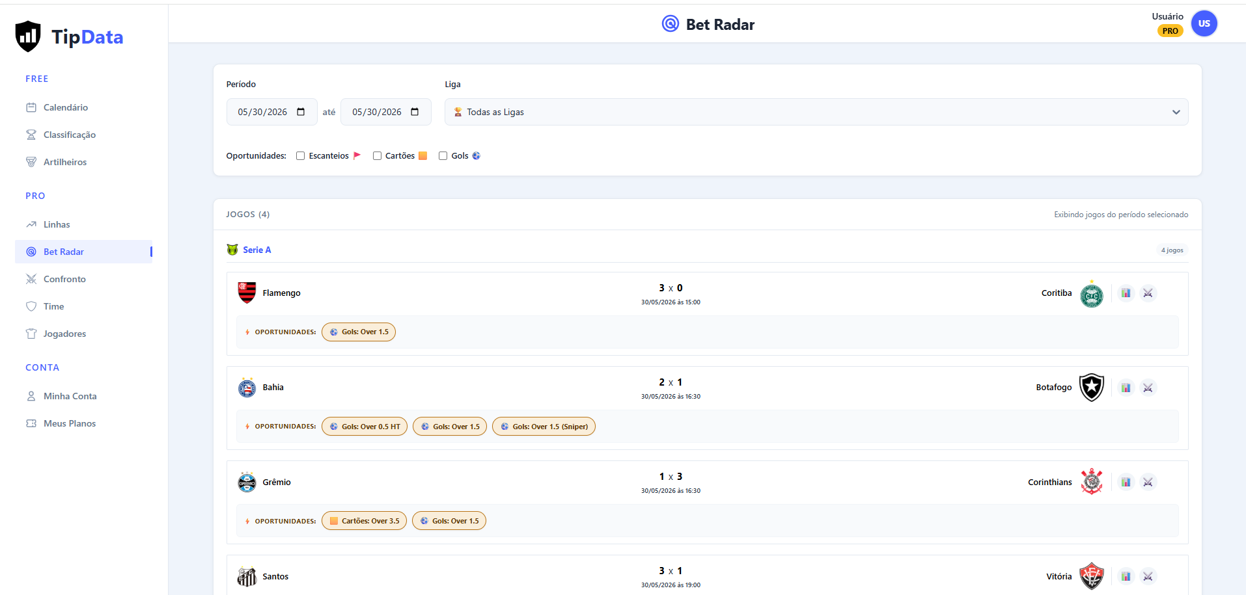
Task: Click Gols: Over 1.5 chip under Grêmio
Action: (x=449, y=521)
